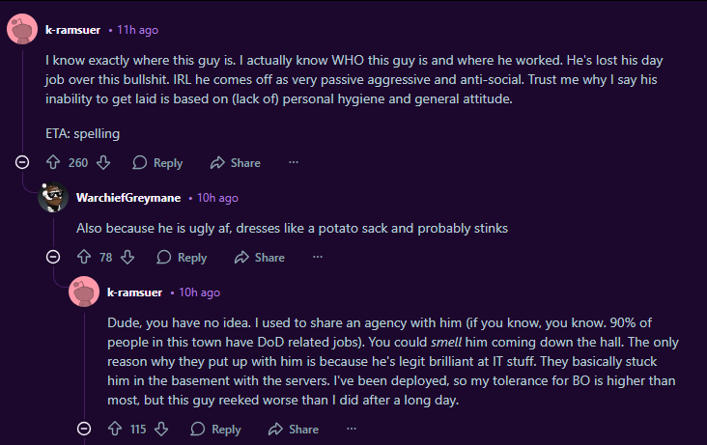Share WarchiefGreymane's comment
Image resolution: width=707 pixels, height=445 pixels.
pos(259,258)
